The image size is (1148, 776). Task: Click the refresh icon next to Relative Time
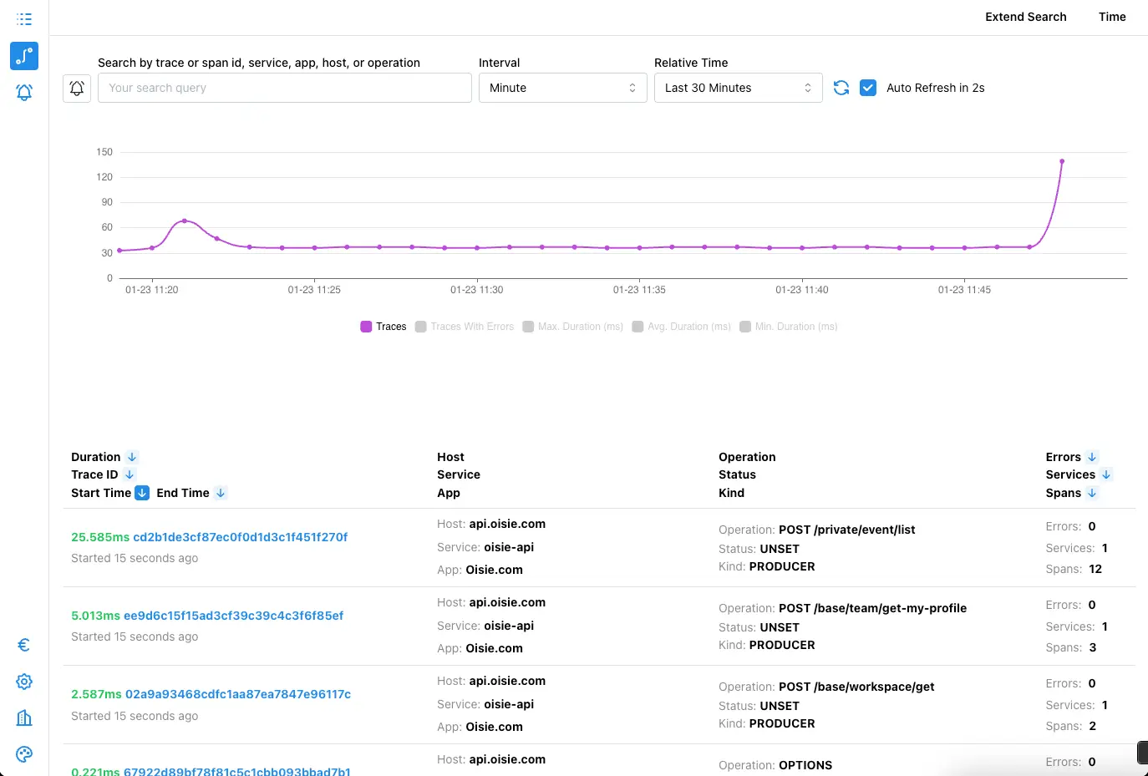[841, 87]
